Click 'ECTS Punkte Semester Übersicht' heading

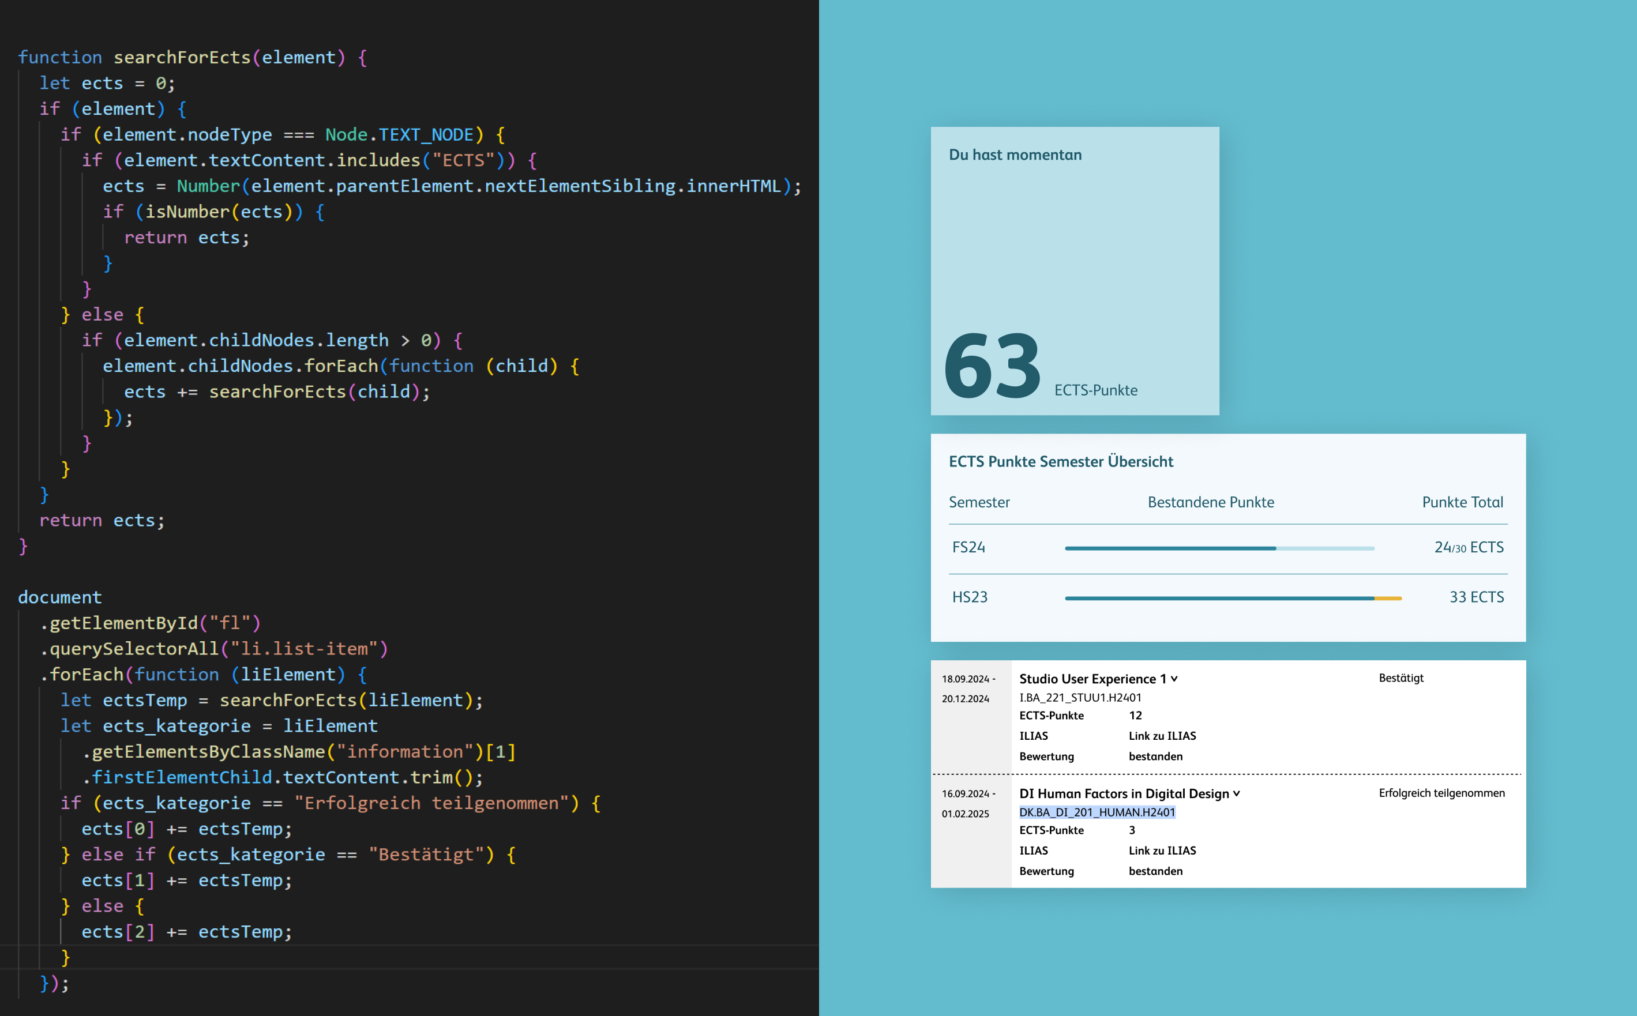tap(1060, 462)
